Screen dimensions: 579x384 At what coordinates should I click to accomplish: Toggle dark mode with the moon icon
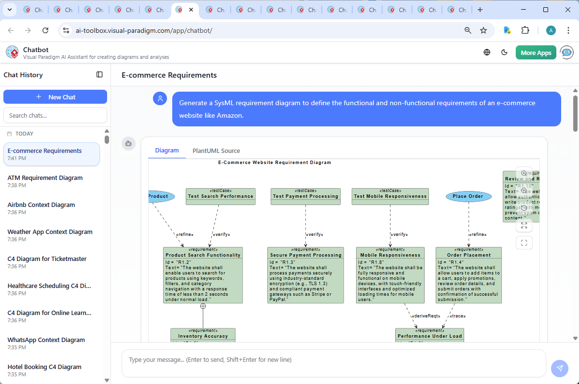[x=504, y=52]
